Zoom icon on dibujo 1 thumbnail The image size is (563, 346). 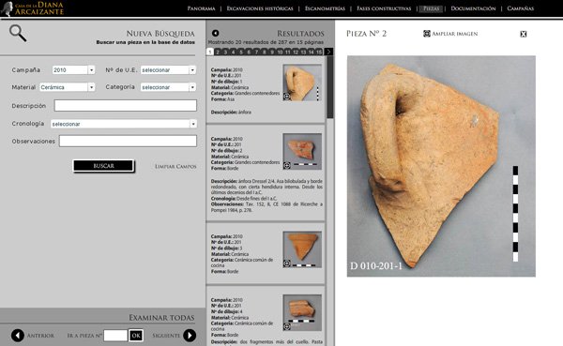tap(287, 97)
